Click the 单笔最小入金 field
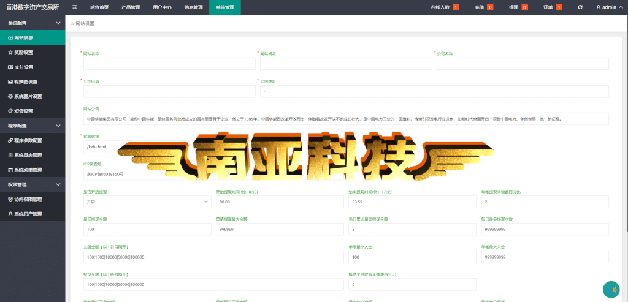Viewport: 628px width, 302px height. point(413,257)
